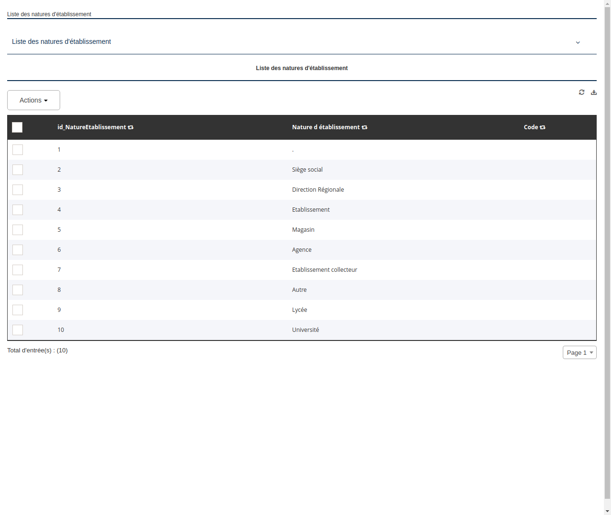This screenshot has height=515, width=611.
Task: Click the download/export icon at top right
Action: tap(593, 92)
